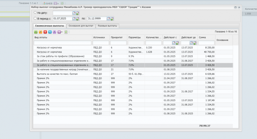257x139 pixels.
Task: Select 'За наличие государственных наград' row
Action: click(133, 70)
